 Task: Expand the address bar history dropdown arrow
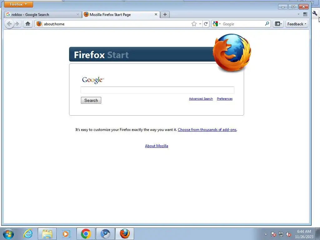click(x=200, y=24)
